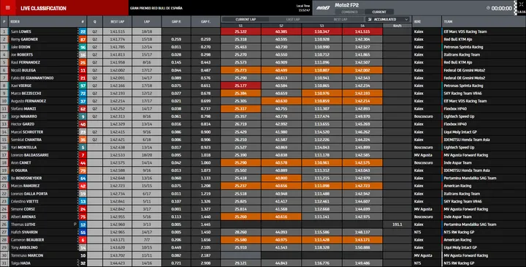Screen dimensions: 526x267
Task: Select rider Remy Gardner
Action: (x=24, y=40)
